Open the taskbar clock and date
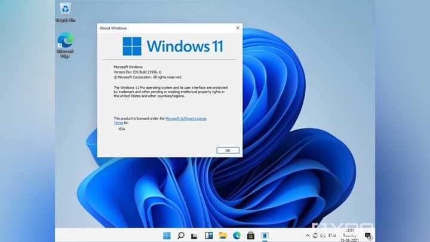 pyautogui.click(x=349, y=235)
